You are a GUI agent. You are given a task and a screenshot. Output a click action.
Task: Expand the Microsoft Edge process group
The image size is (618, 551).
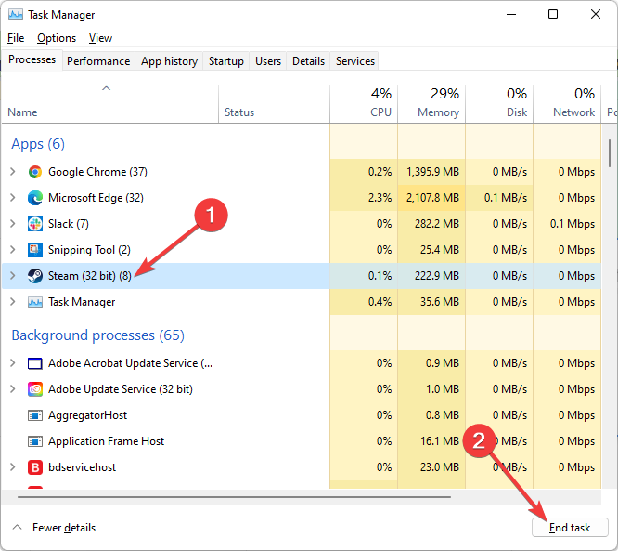[x=13, y=198]
